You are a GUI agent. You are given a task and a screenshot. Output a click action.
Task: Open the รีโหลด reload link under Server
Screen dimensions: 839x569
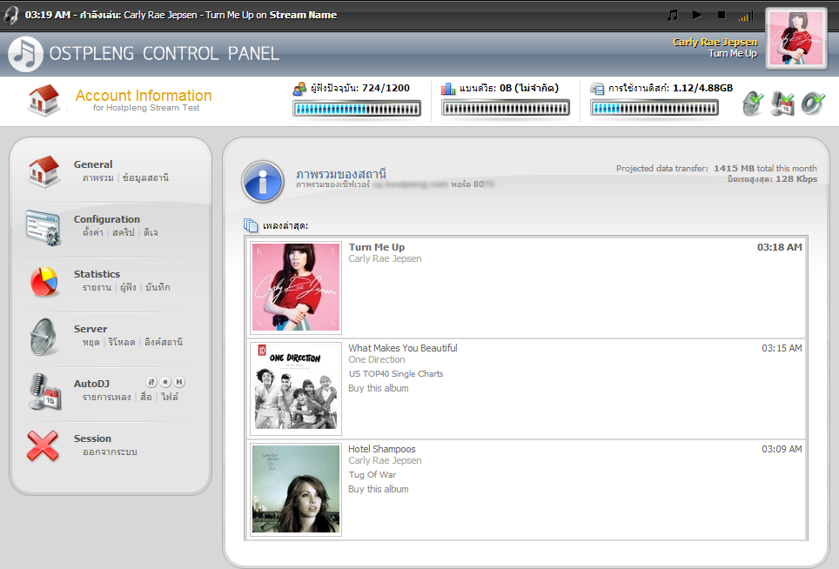(122, 343)
